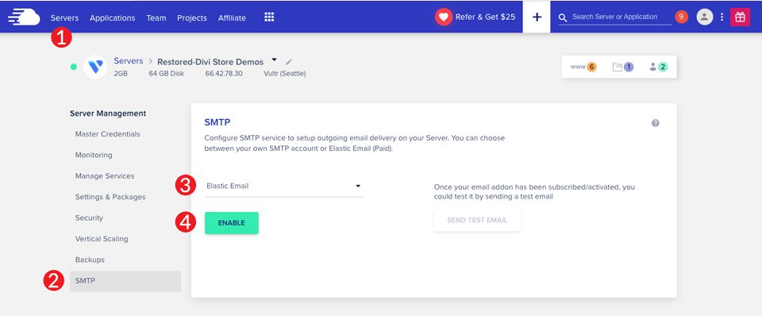This screenshot has height=316, width=762.
Task: Click the ENABLE button
Action: pos(231,223)
